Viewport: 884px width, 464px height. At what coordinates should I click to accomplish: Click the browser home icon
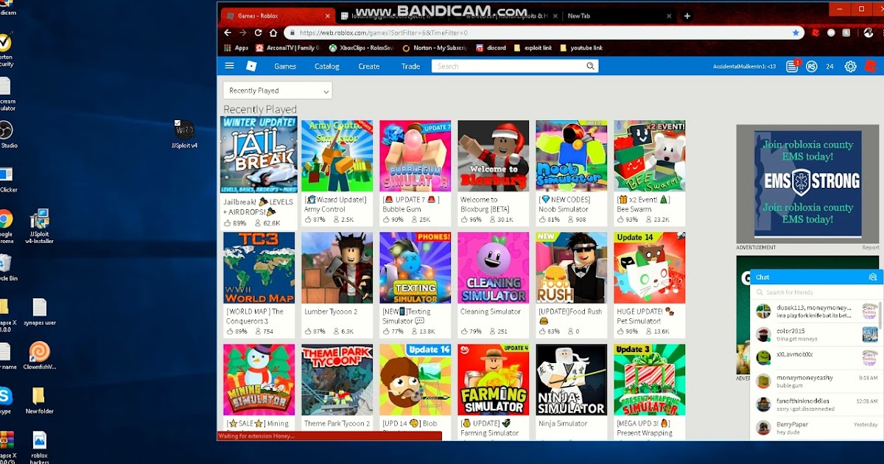pyautogui.click(x=273, y=32)
